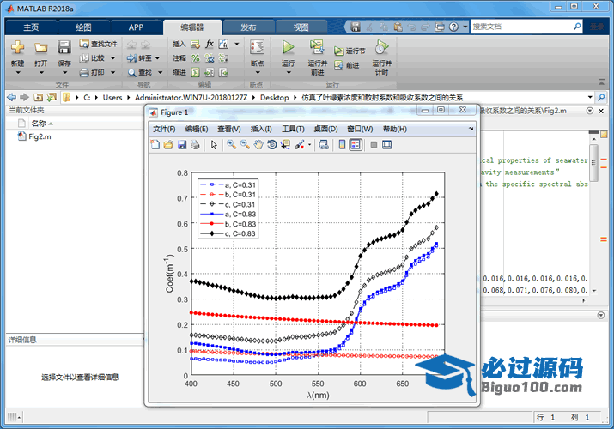
Task: Switch to the Publish (发布) tab
Action: click(248, 27)
